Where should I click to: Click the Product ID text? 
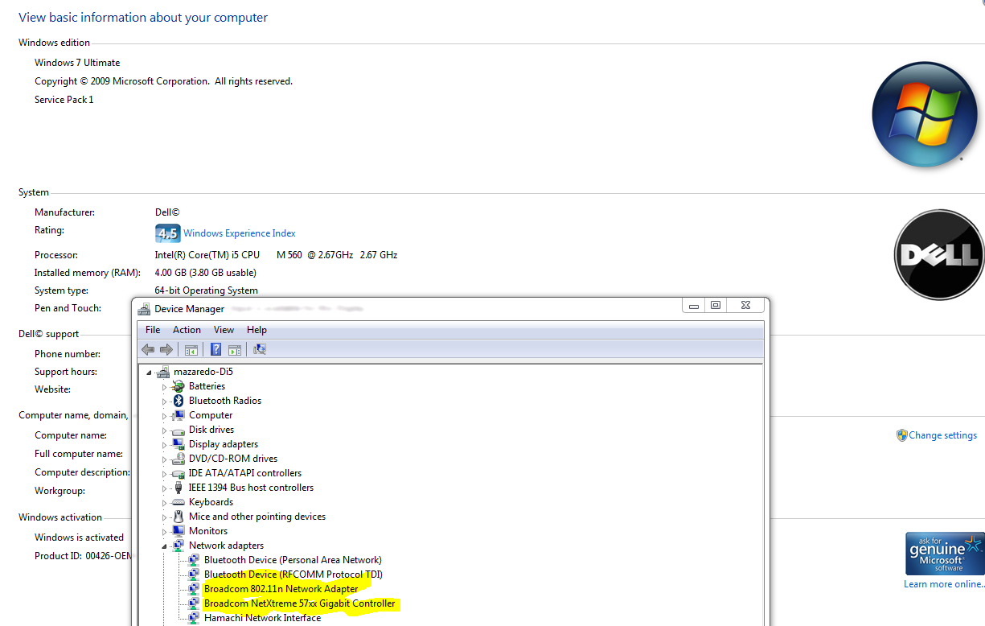click(x=83, y=556)
